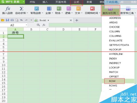Switch to the 开始 (Home) tab
Screen dimensions: 137x103
(32, 2)
